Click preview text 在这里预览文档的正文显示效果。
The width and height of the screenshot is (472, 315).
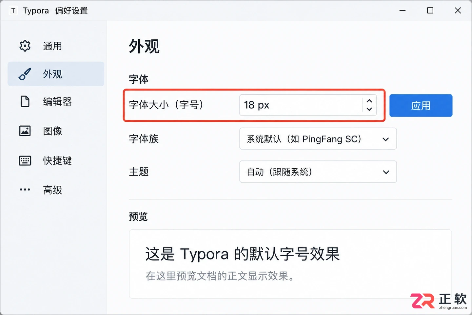pyautogui.click(x=220, y=276)
